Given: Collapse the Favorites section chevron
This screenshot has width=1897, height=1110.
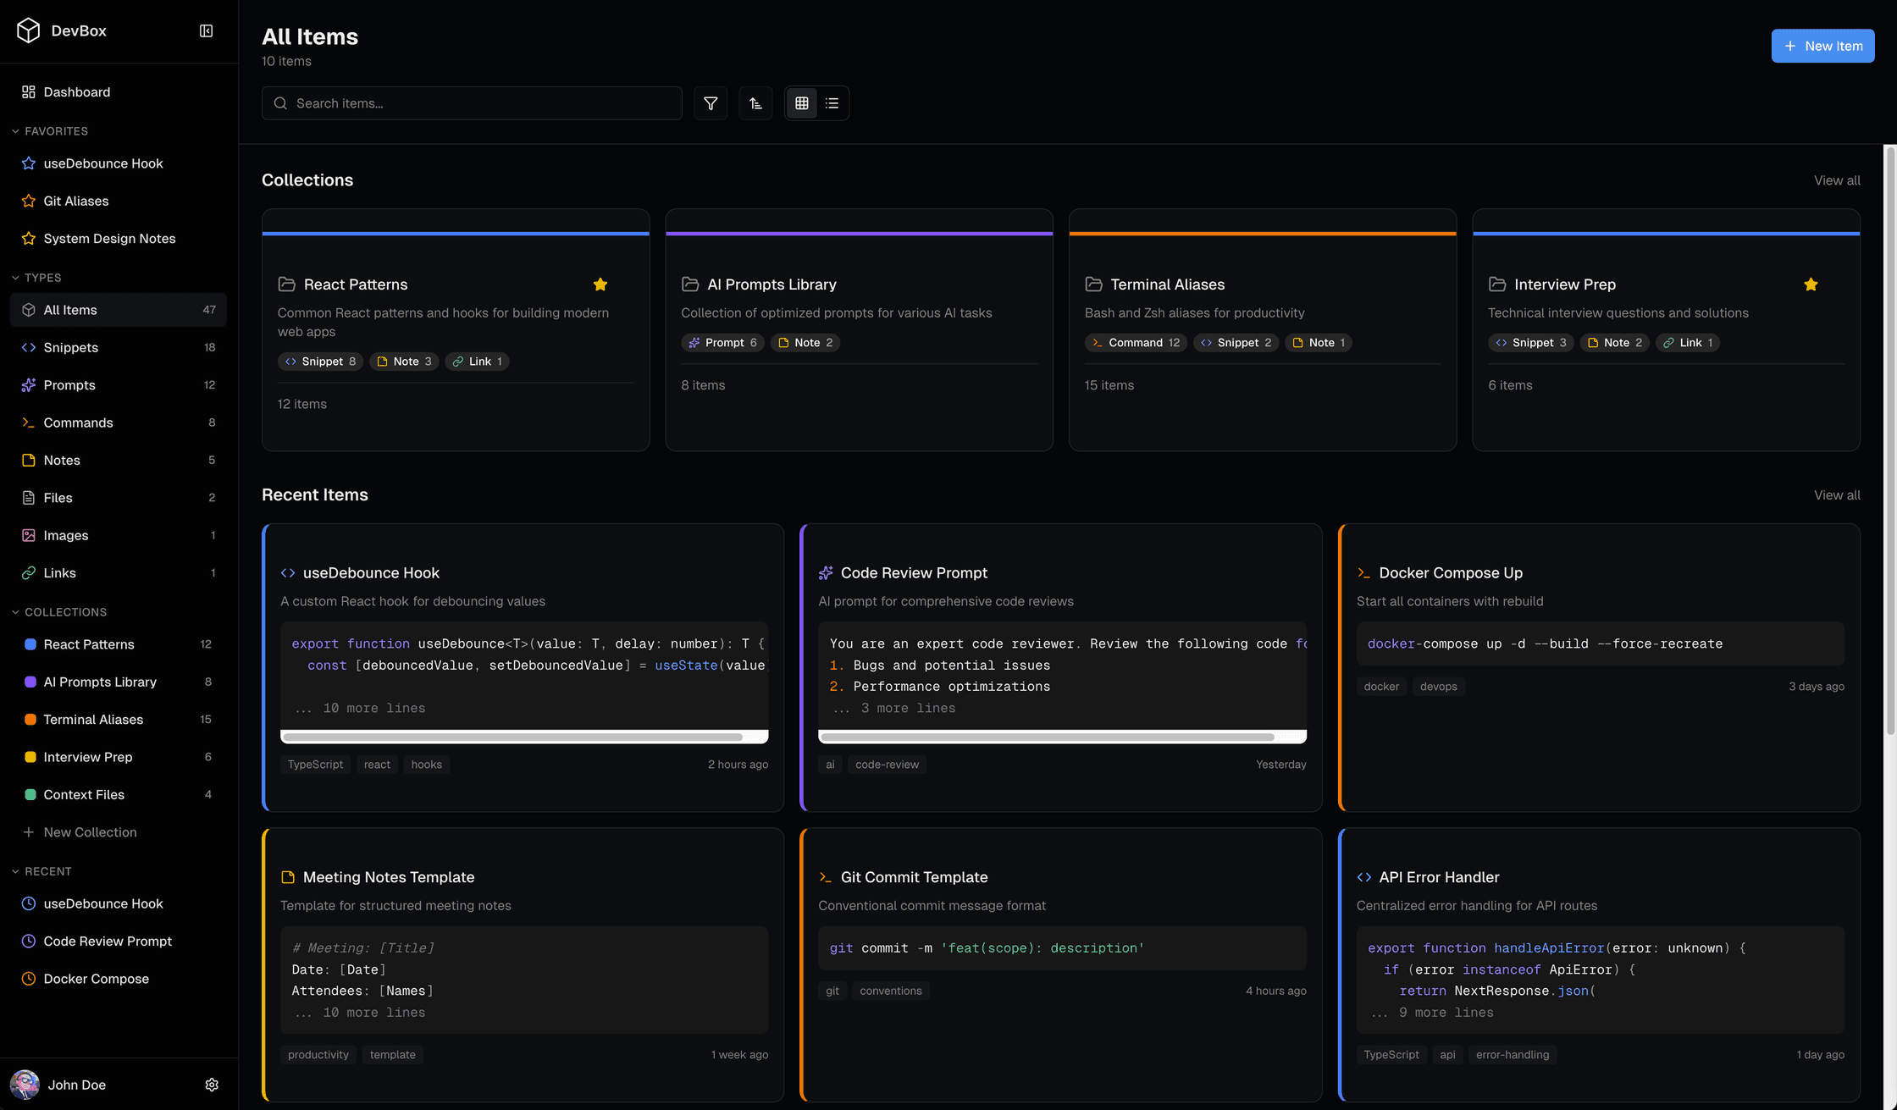Looking at the screenshot, I should [x=15, y=131].
